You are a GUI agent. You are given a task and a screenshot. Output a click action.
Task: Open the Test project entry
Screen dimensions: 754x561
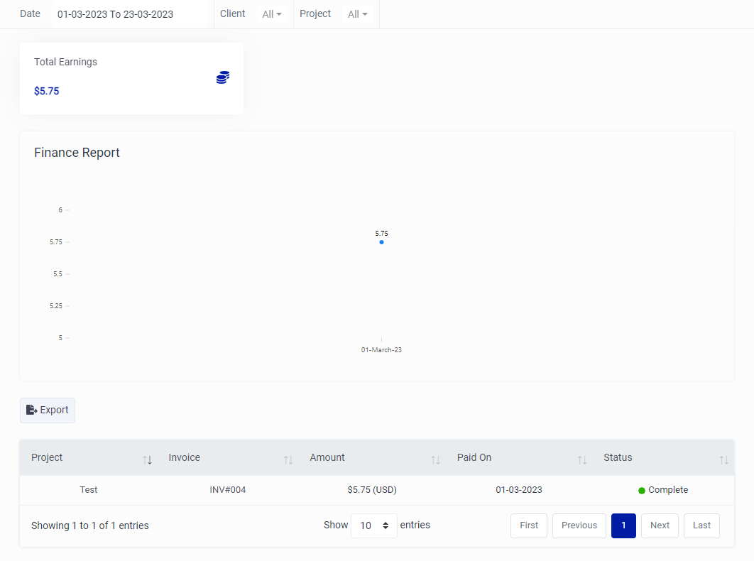point(88,490)
